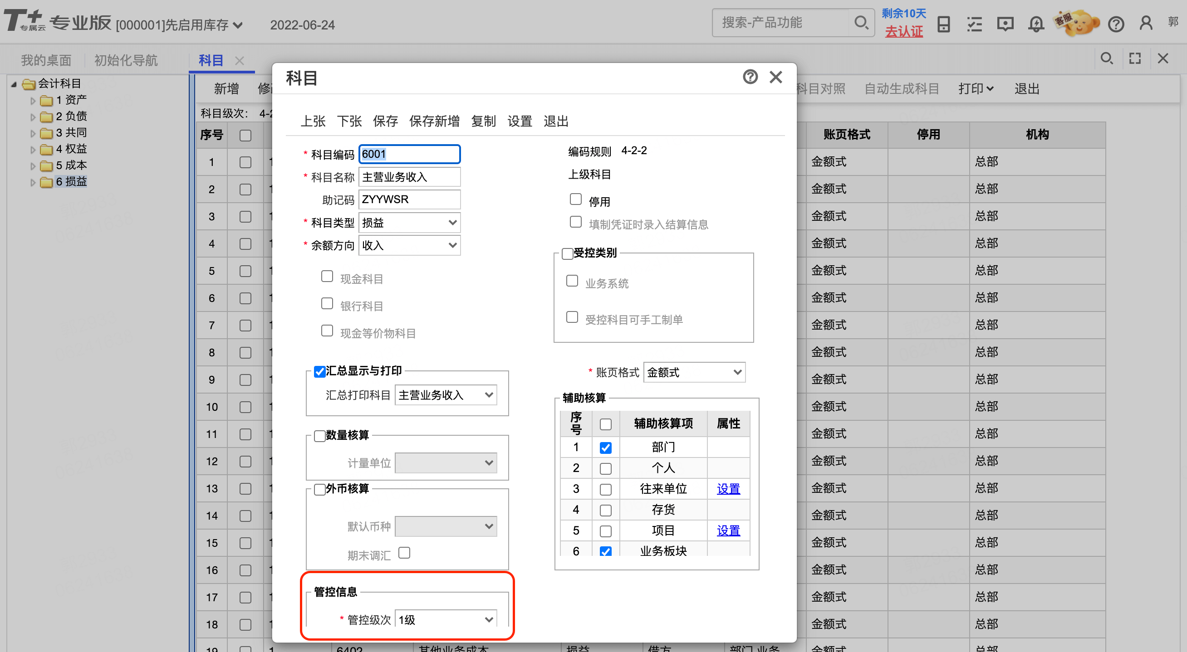Open the notification bell icon
Image resolution: width=1187 pixels, height=652 pixels.
click(x=1036, y=24)
